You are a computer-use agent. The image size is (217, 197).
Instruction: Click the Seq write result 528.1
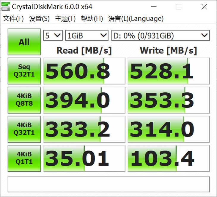tap(169, 71)
